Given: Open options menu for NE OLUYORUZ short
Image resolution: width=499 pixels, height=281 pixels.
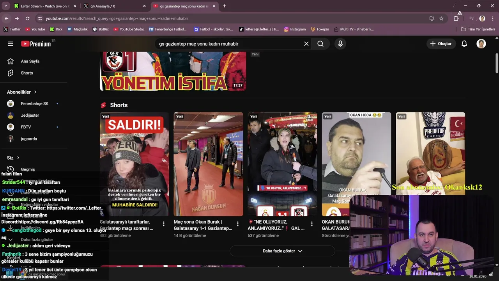Looking at the screenshot, I should coord(312,224).
